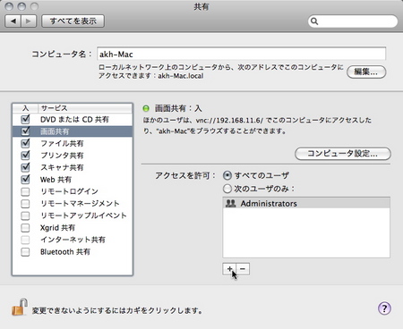The width and height of the screenshot is (403, 329).
Task: Uncheck ファイル共有 checkbox
Action: pyautogui.click(x=25, y=143)
